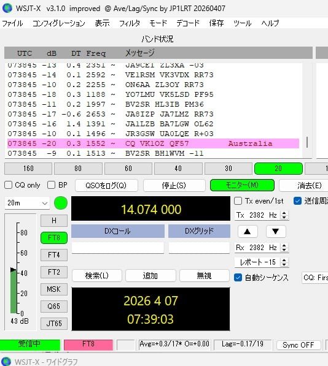The width and height of the screenshot is (328, 366).
Task: Increase Rx 2382 Hz stepper value
Action: point(284,245)
